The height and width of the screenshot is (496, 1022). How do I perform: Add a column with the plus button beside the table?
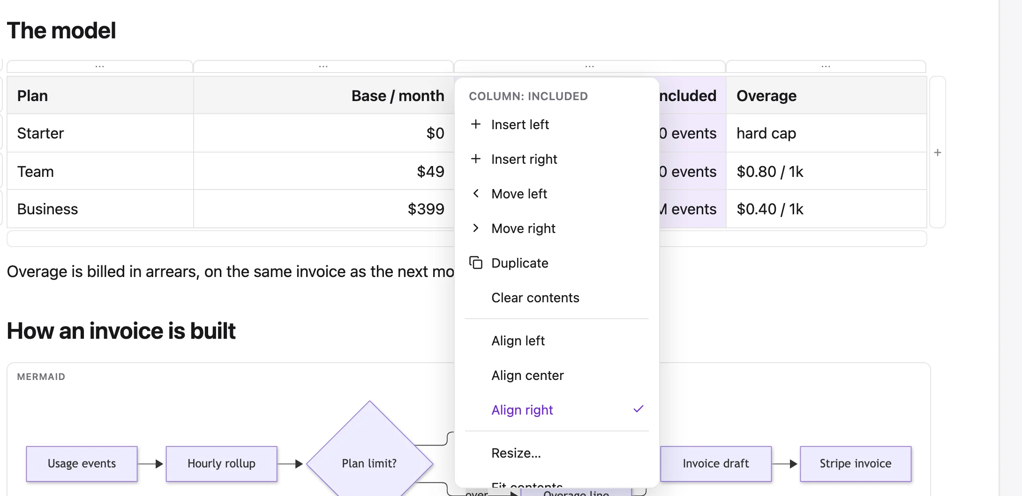pos(938,153)
